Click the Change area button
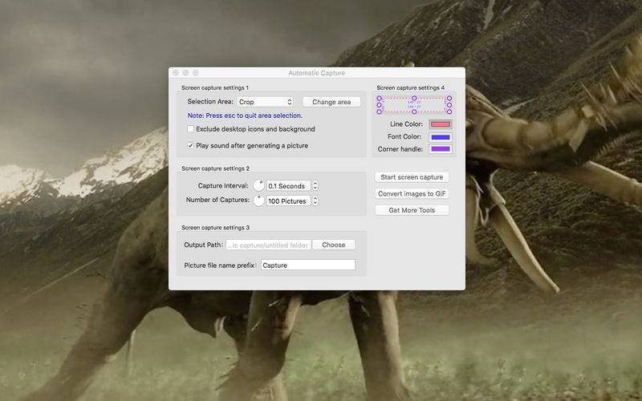This screenshot has height=401, width=642. 331,102
